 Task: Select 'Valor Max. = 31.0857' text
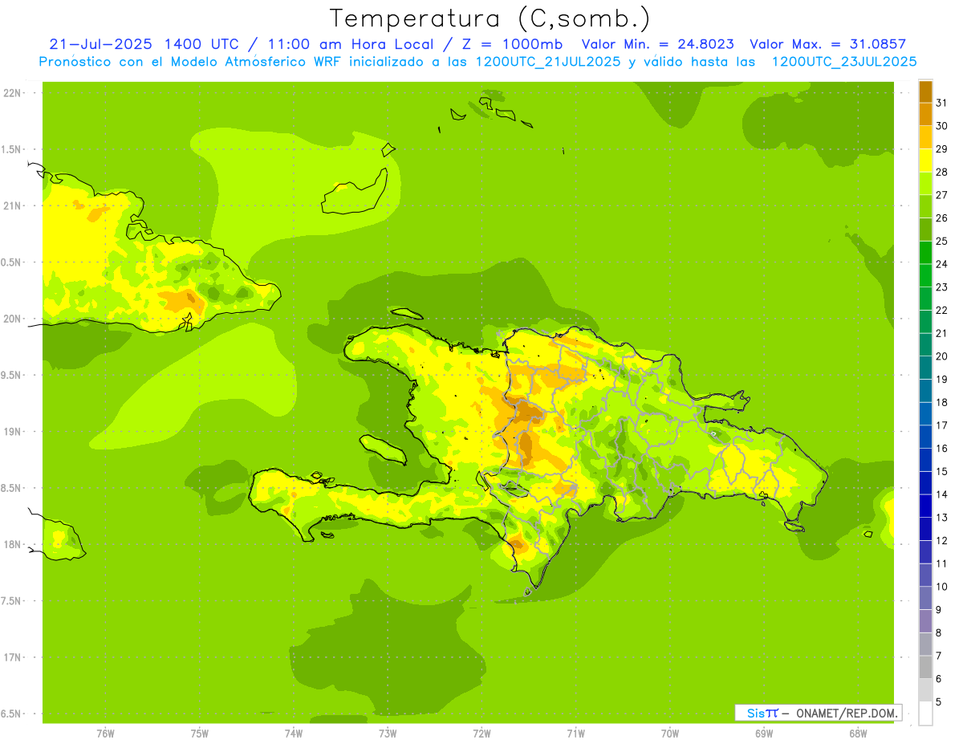(828, 44)
